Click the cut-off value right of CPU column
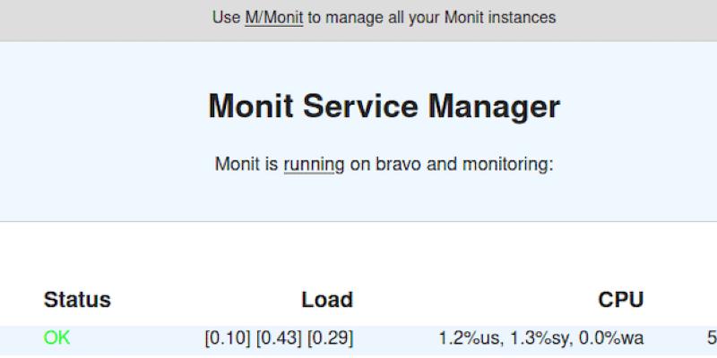This screenshot has height=358, width=717. point(712,338)
